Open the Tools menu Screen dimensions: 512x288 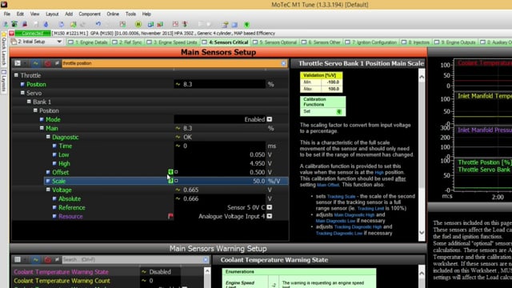[130, 14]
